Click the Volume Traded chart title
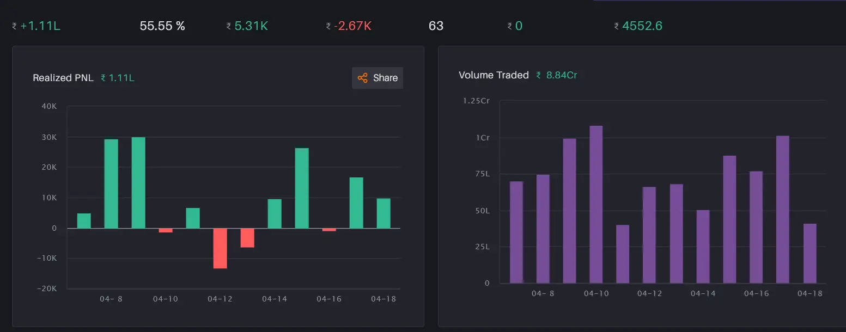Image resolution: width=846 pixels, height=332 pixels. click(494, 75)
